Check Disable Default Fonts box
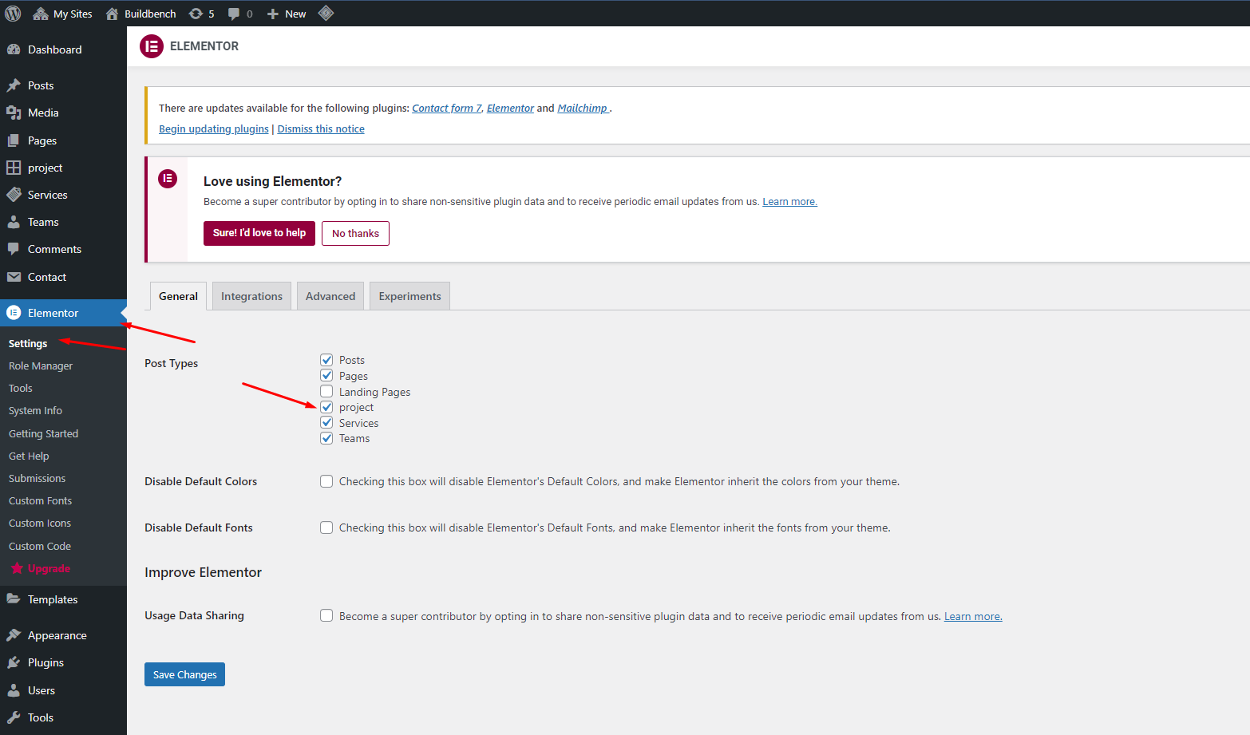The image size is (1250, 735). click(326, 528)
